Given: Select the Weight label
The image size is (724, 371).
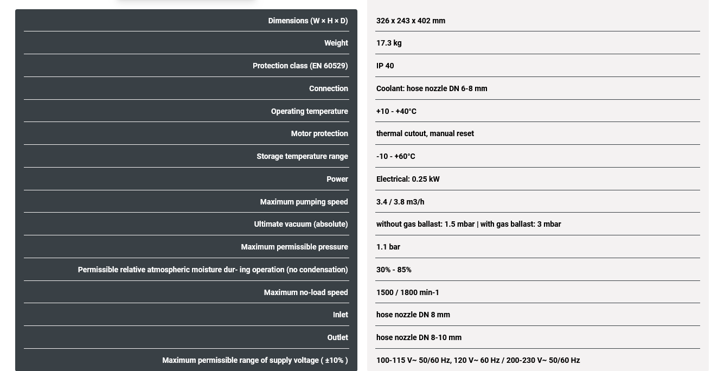Looking at the screenshot, I should tap(336, 43).
